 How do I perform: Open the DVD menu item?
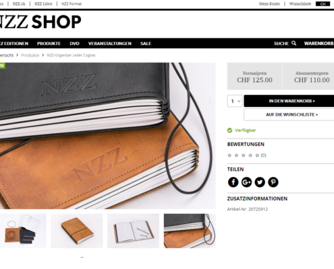[74, 44]
